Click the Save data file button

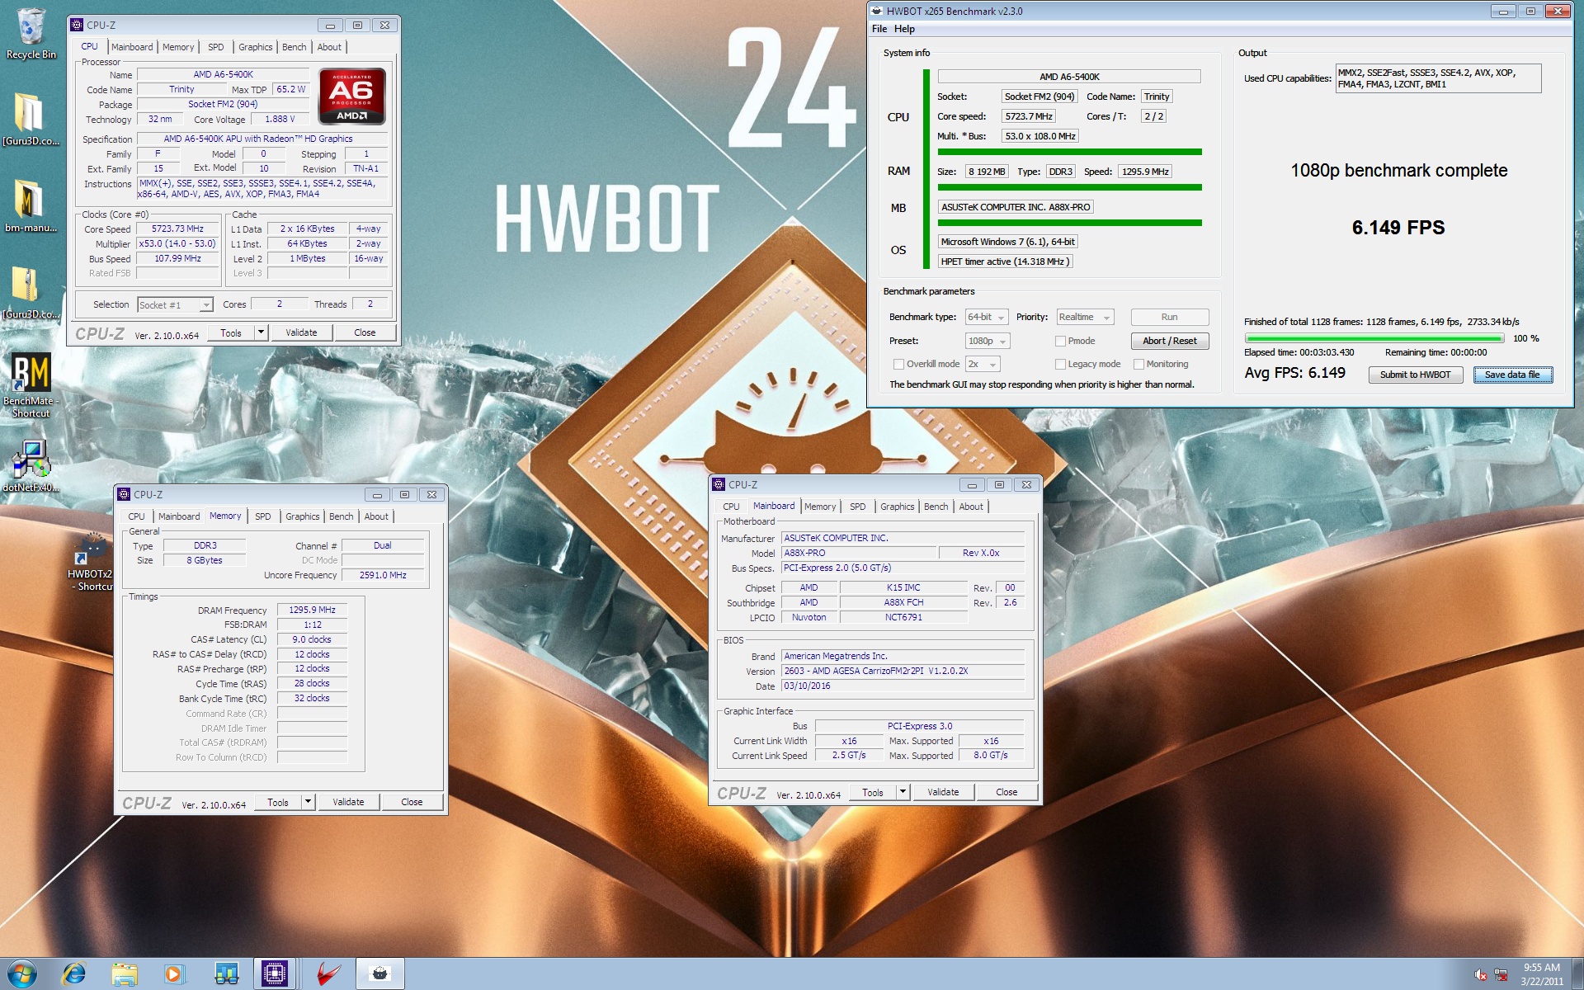[1512, 375]
